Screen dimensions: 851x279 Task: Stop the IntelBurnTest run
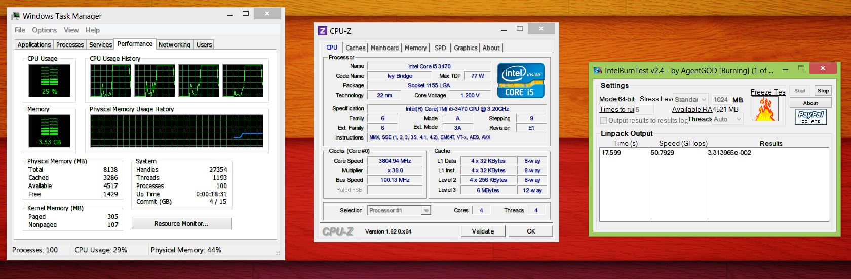point(823,91)
